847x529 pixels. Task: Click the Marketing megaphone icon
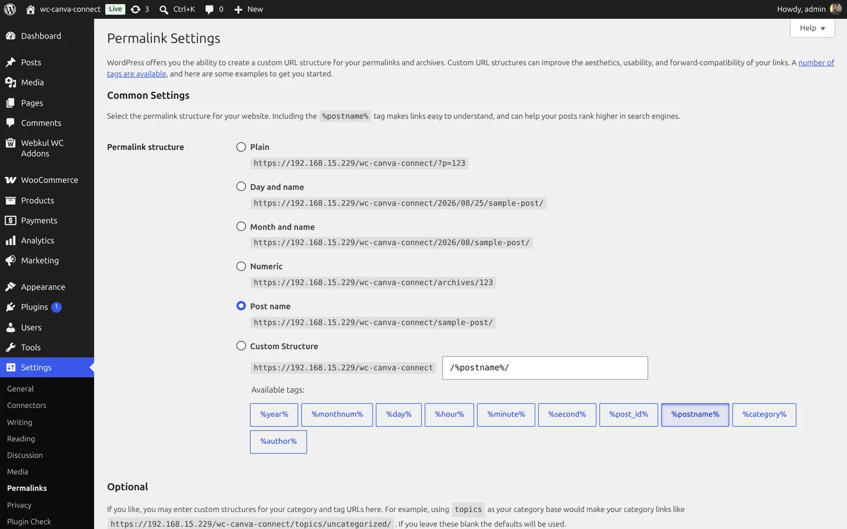(x=10, y=261)
